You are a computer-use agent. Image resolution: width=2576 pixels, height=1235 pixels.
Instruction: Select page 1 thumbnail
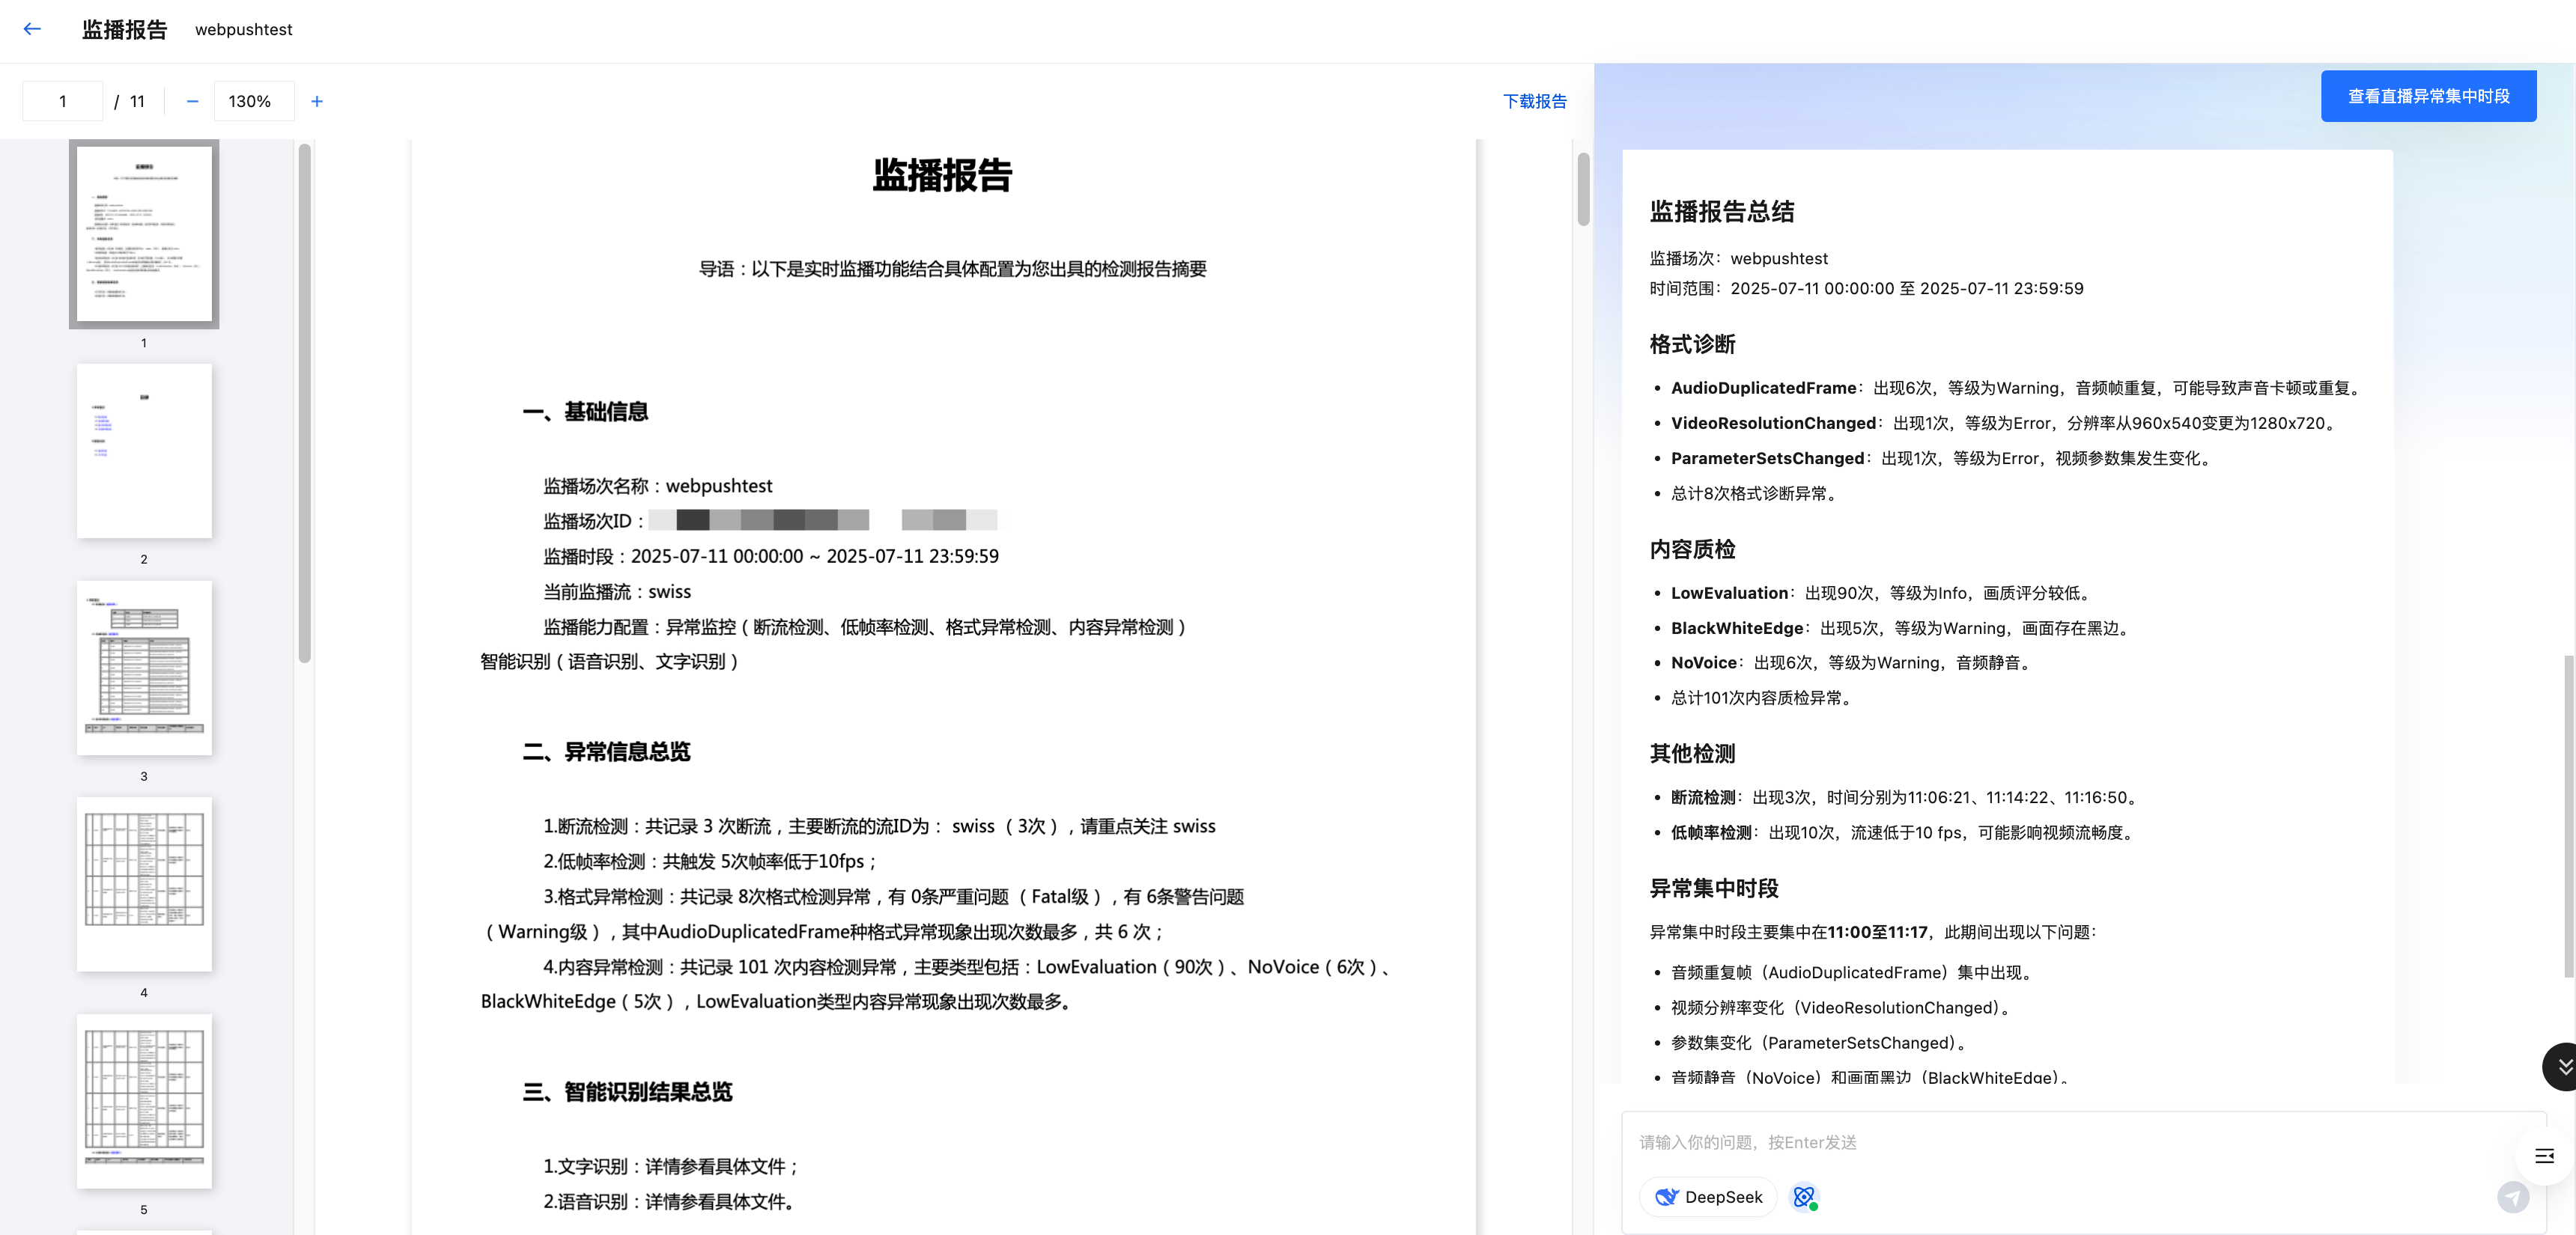[x=144, y=234]
